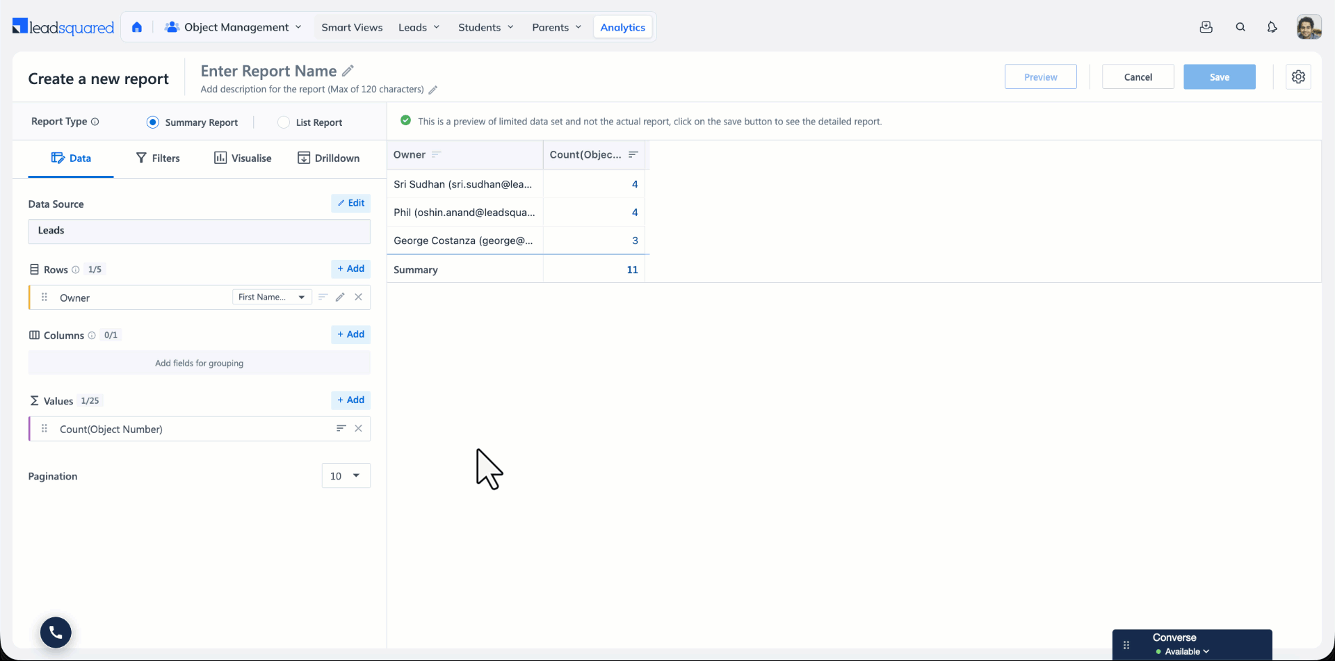This screenshot has width=1335, height=661.
Task: Expand the Students menu
Action: click(x=485, y=27)
